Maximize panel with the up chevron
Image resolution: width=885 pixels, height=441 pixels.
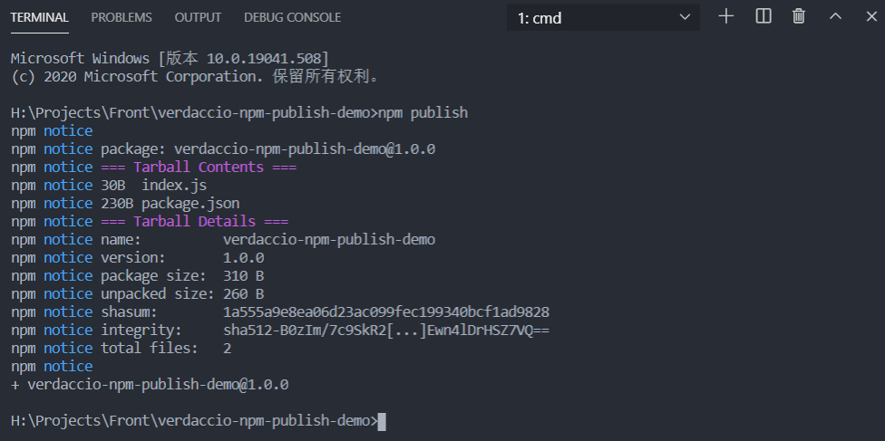[835, 16]
